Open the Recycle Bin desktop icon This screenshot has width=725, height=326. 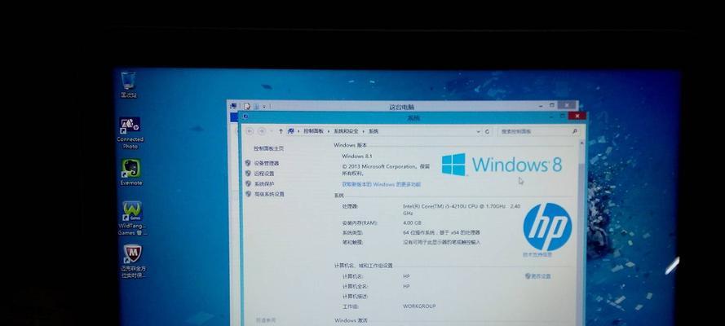[x=128, y=84]
